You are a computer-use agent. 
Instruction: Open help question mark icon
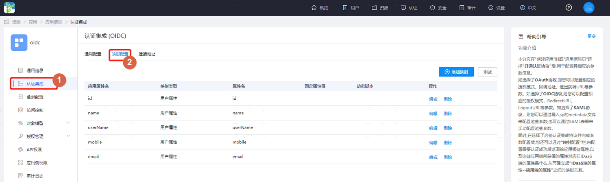[569, 8]
